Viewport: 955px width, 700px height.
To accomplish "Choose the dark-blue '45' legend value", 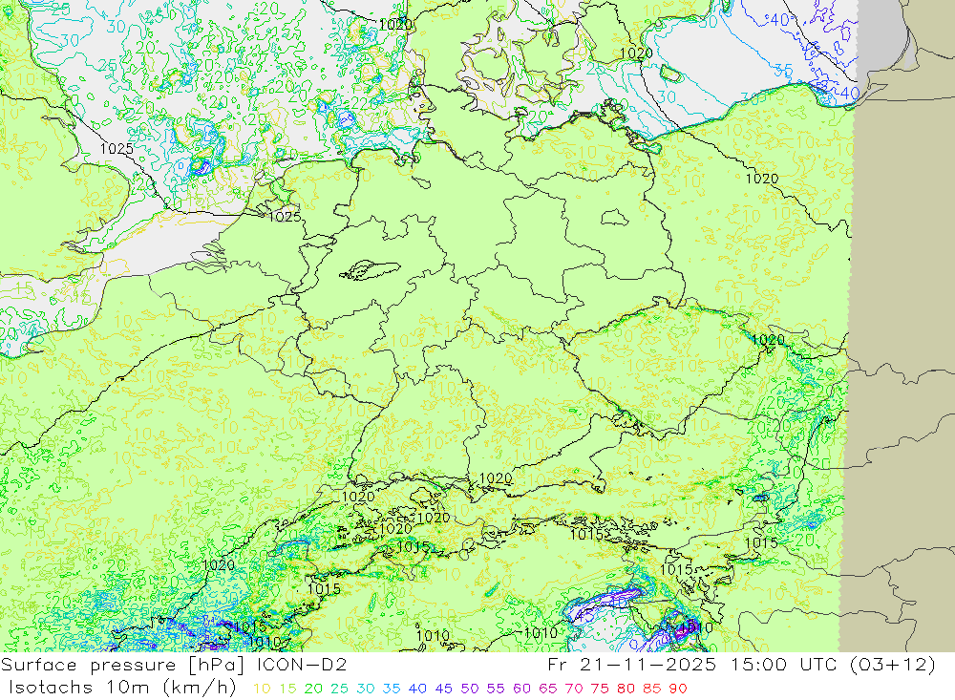I will 443,689.
